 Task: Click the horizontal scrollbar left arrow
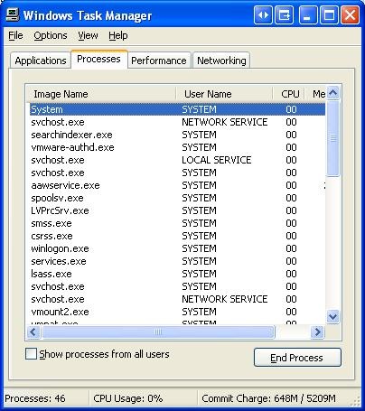33,332
